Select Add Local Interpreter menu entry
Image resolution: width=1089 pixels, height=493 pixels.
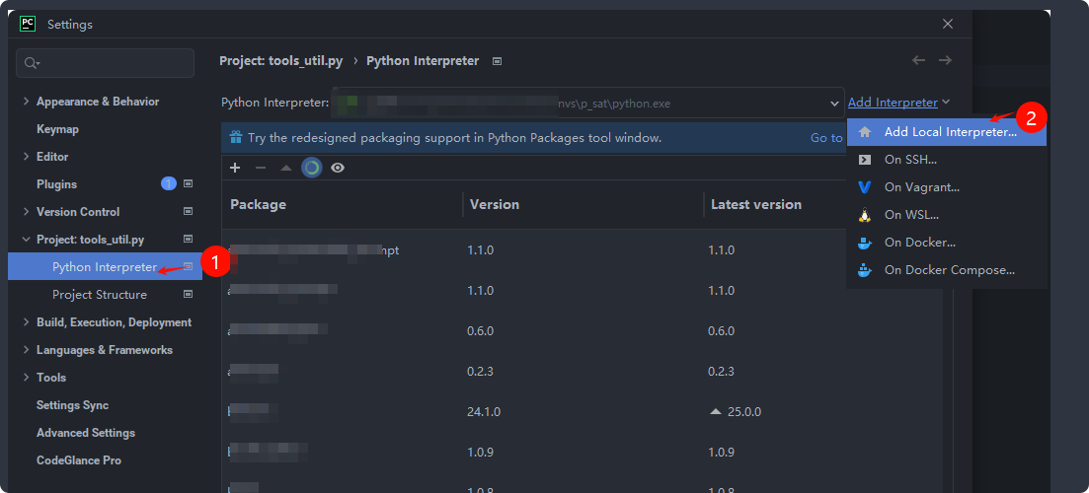click(x=947, y=132)
